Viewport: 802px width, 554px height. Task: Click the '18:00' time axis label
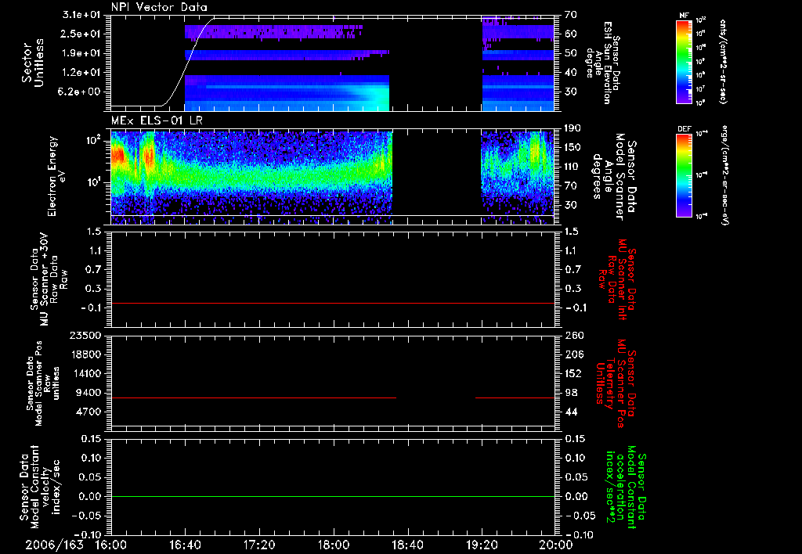click(x=334, y=545)
